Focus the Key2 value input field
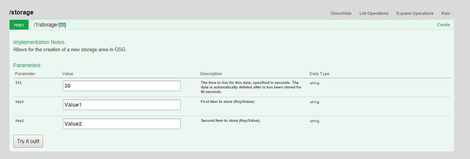470x159 pixels. (x=122, y=124)
